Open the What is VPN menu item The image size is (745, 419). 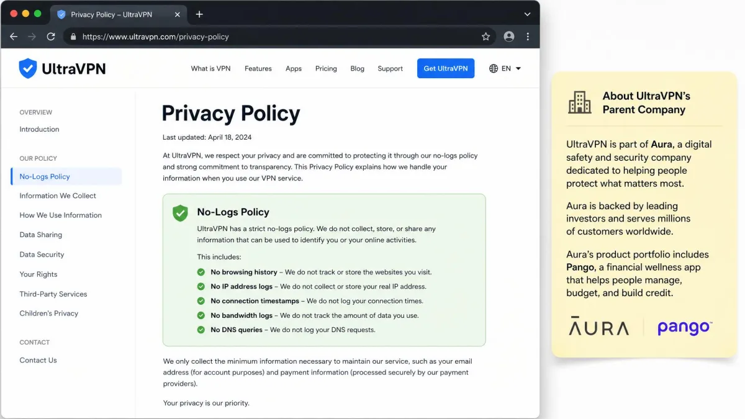210,68
